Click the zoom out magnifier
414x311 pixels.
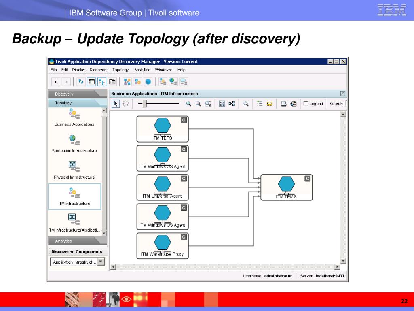click(x=198, y=104)
